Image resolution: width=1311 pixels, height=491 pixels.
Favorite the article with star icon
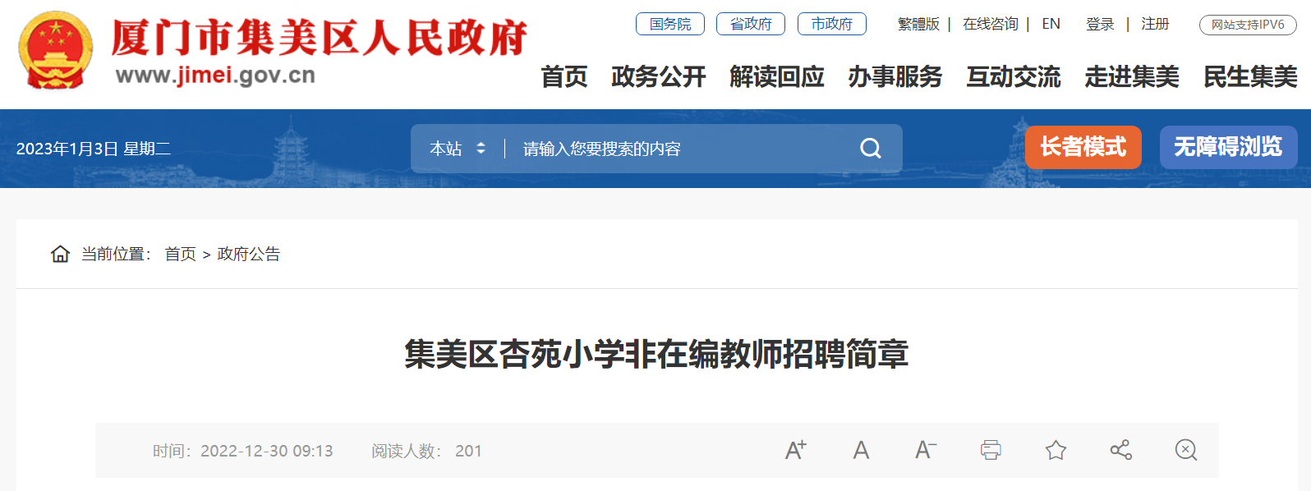(x=1056, y=450)
